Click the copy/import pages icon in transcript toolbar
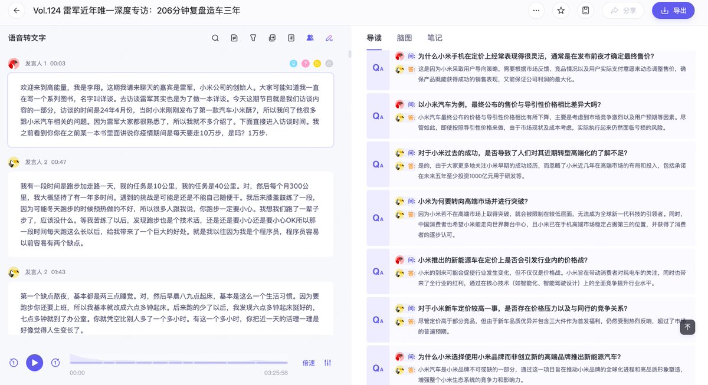Viewport: 708px width, 385px height. point(272,38)
